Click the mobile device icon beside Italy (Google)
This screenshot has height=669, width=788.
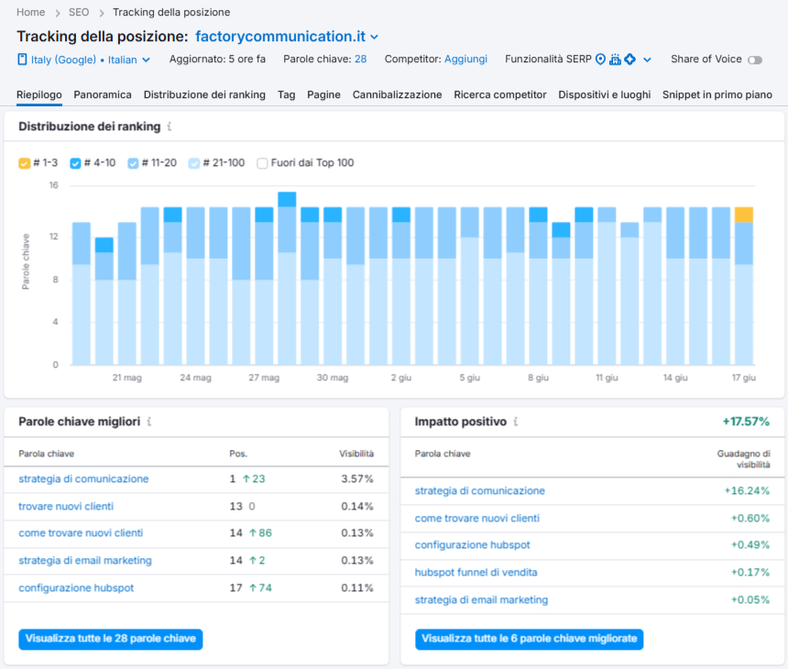22,60
